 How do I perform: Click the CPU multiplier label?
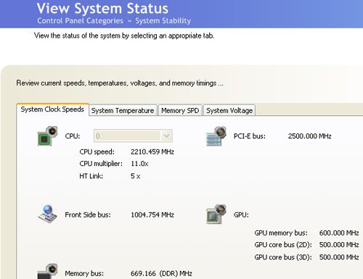[101, 164]
